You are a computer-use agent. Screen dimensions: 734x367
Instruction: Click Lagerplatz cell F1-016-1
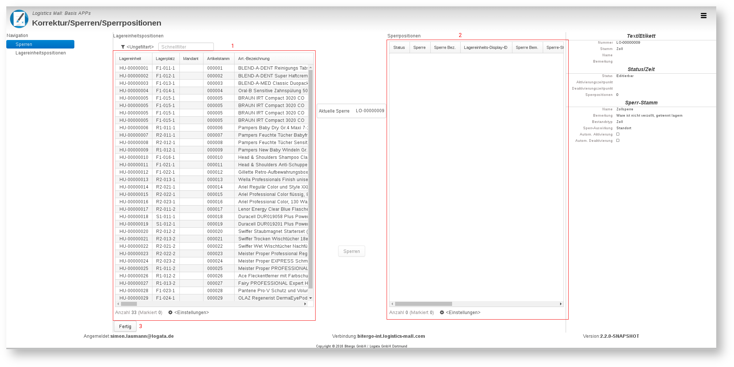pos(165,157)
